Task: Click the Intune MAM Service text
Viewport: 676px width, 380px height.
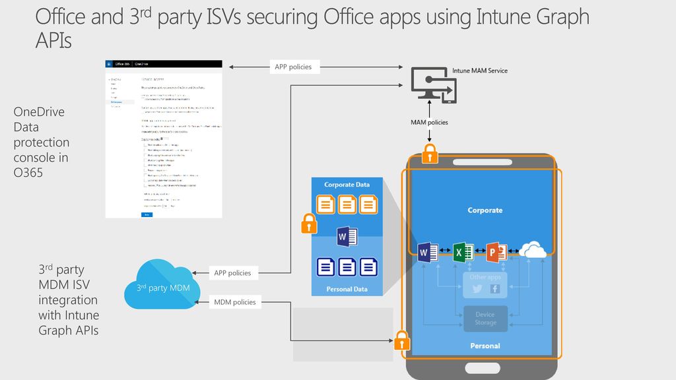Action: point(480,71)
